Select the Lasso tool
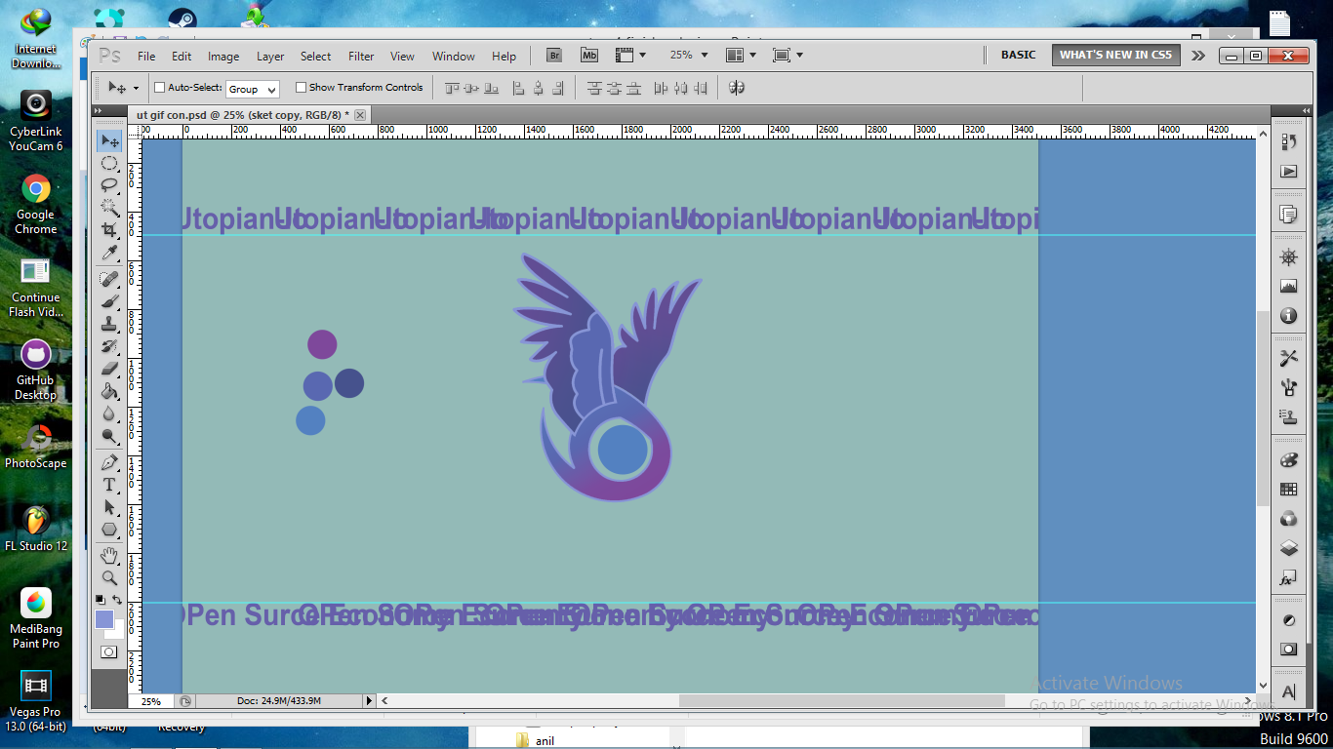1333x749 pixels. (110, 185)
